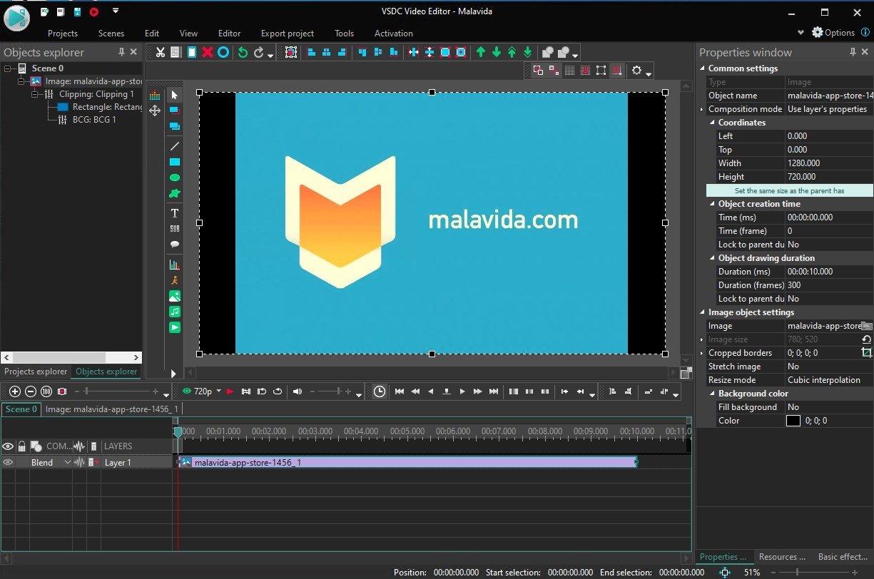Viewport: 874px width, 579px height.
Task: Open the video effects color bars icon
Action: (155, 96)
